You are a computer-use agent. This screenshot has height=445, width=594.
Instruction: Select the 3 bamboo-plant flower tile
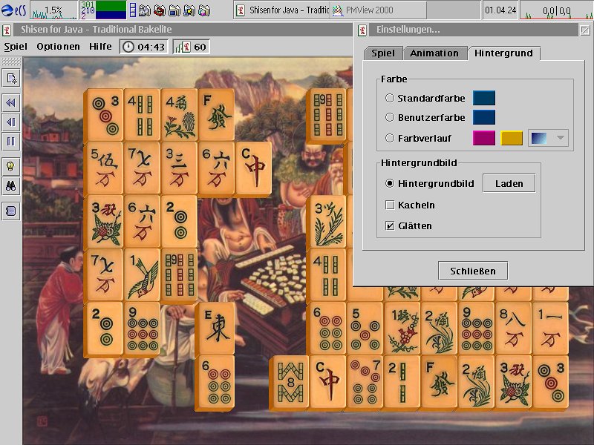[327, 221]
